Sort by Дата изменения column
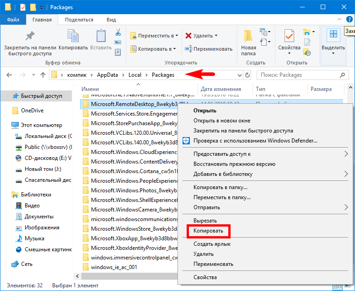Screen dimensions: 355x291 [221, 89]
